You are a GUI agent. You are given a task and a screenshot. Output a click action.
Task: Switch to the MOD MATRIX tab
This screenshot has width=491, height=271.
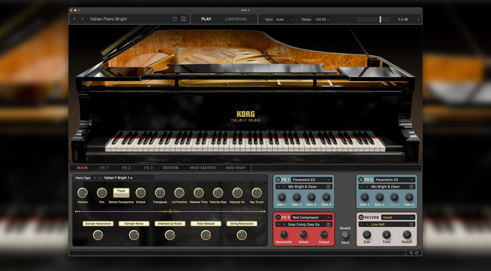202,168
